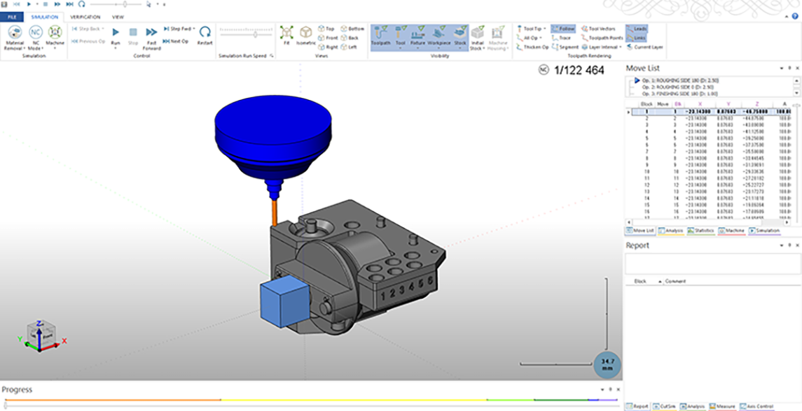Open the Initial Stock dropdown
This screenshot has width=802, height=411.
click(478, 46)
